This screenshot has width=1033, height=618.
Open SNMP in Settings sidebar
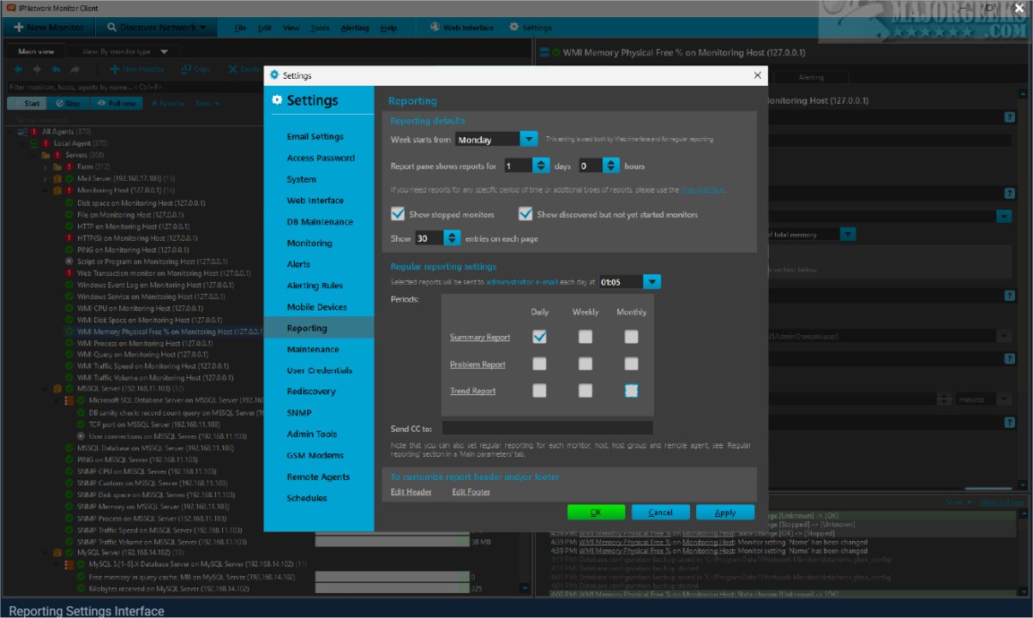pos(300,413)
